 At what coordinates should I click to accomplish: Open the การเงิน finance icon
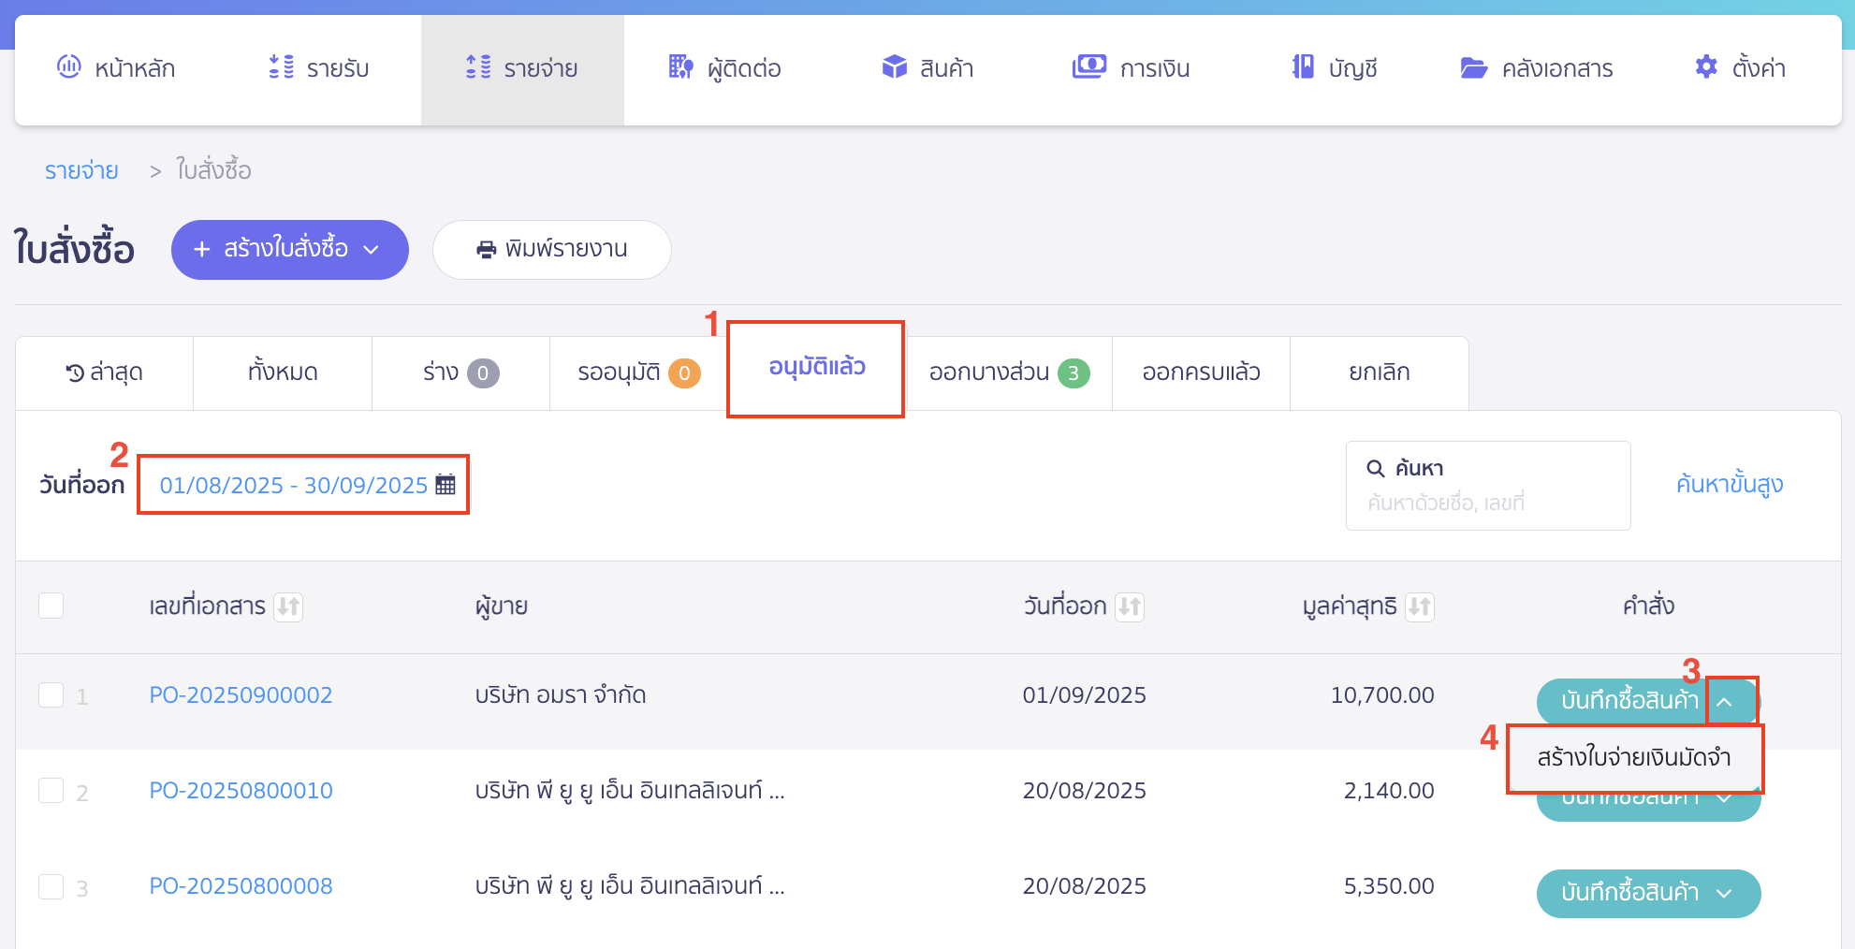click(x=1088, y=67)
